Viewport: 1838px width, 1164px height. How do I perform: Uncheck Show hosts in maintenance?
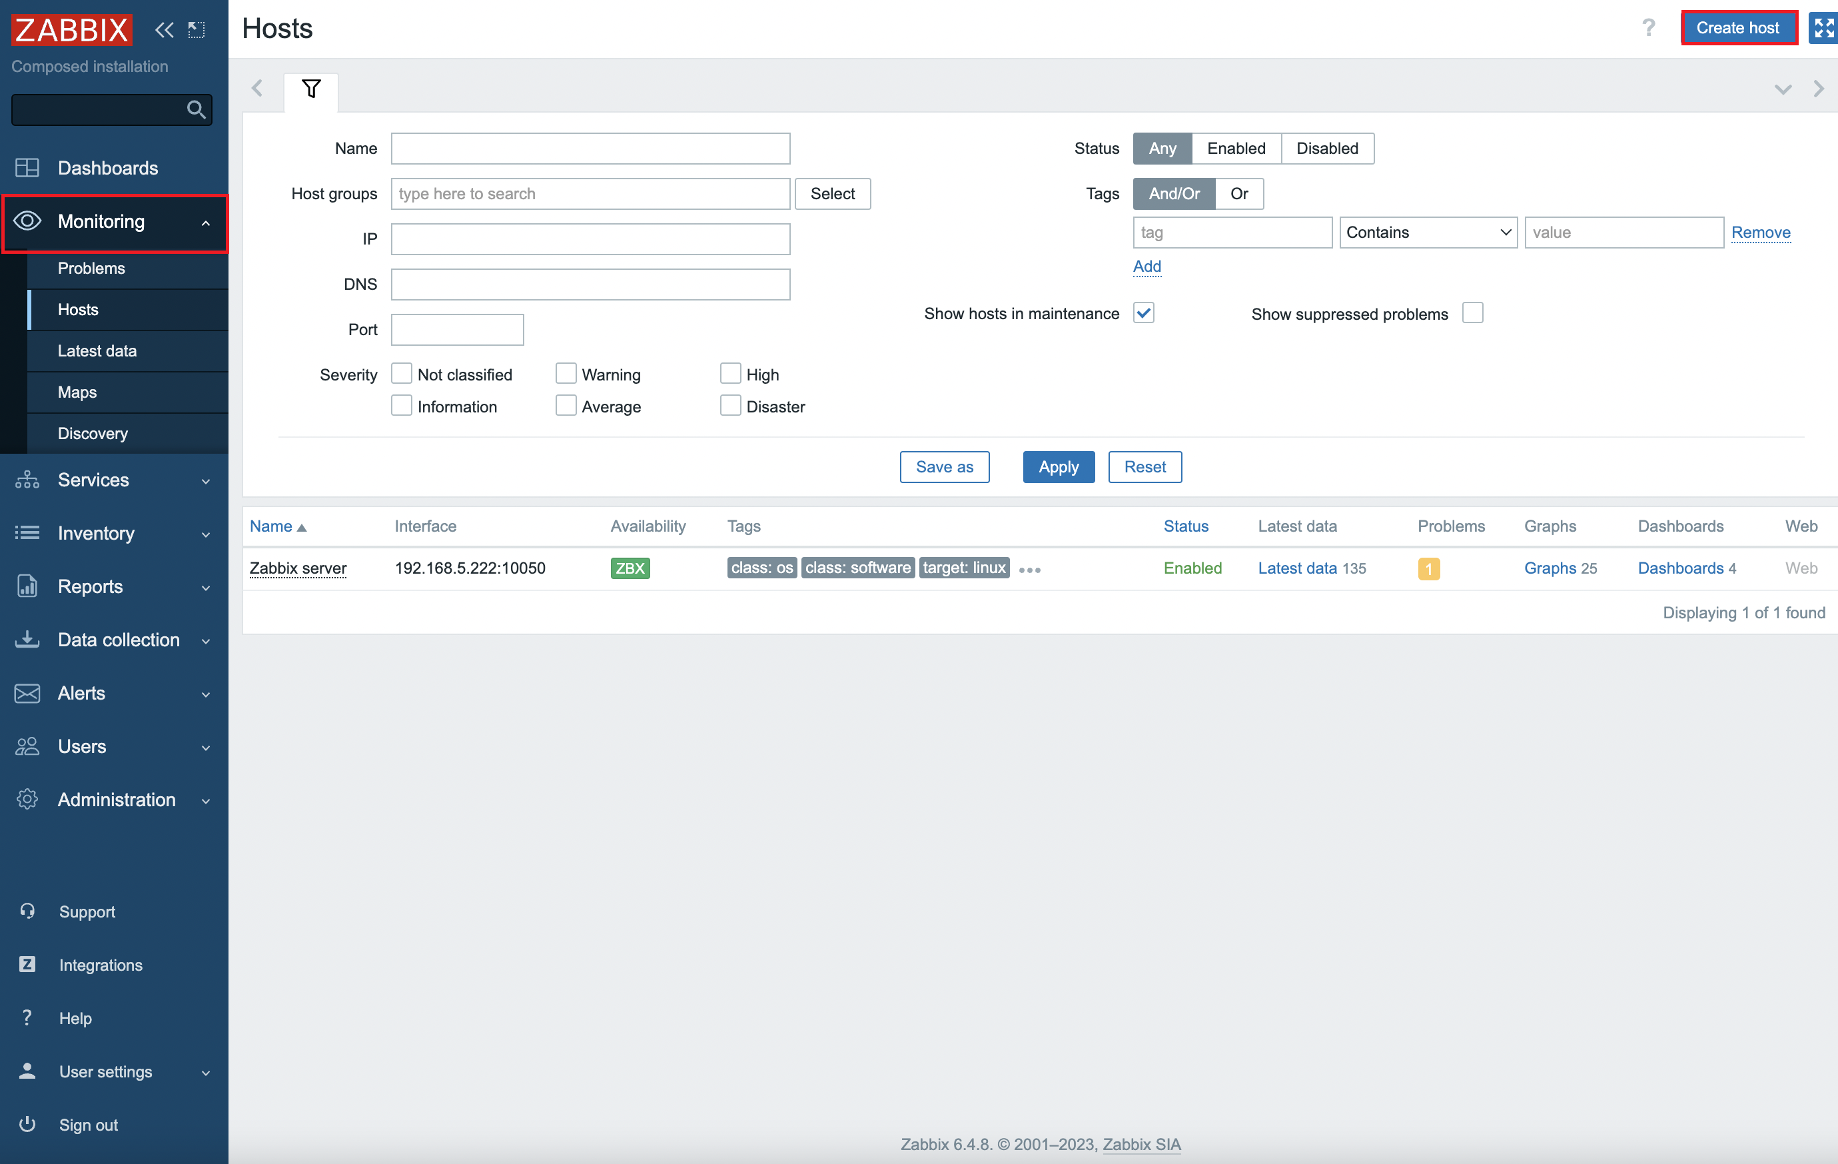1143,313
